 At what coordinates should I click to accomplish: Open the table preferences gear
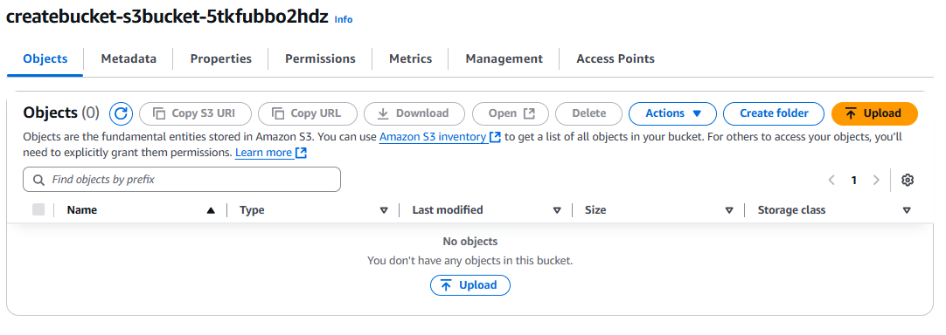coord(908,180)
